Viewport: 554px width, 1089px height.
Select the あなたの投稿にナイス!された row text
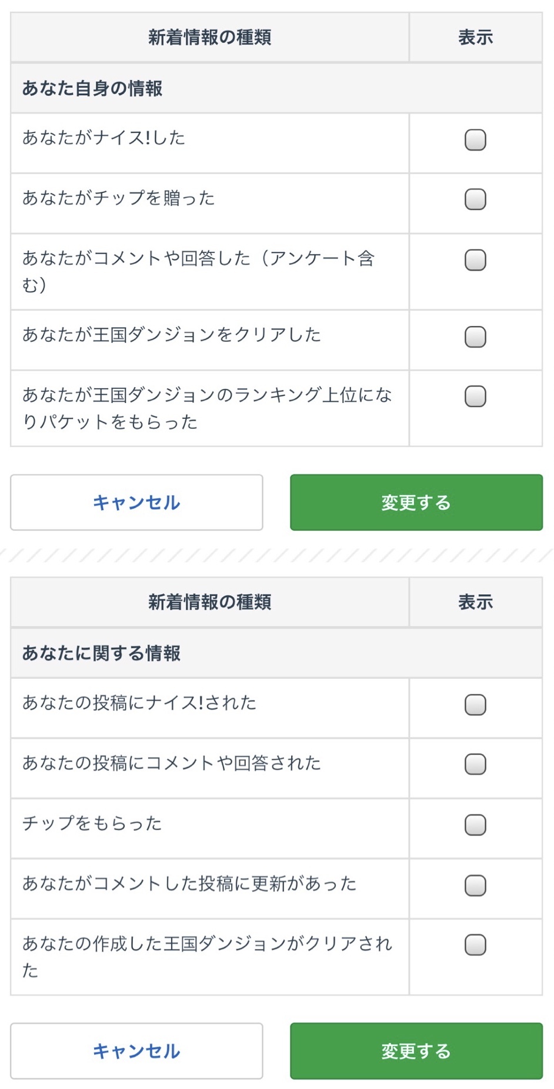click(139, 703)
